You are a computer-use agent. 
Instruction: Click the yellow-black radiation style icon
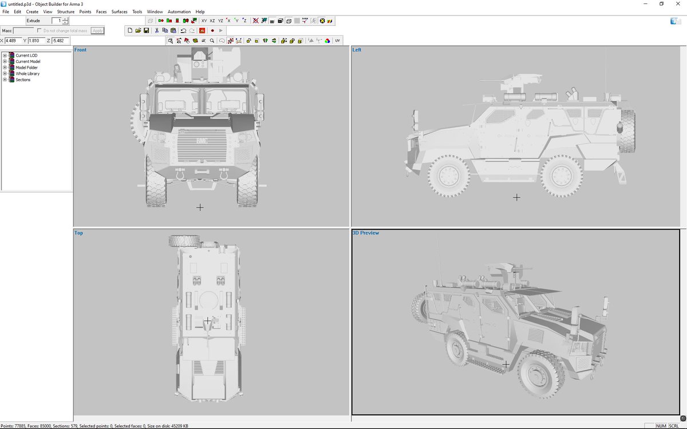pyautogui.click(x=322, y=21)
